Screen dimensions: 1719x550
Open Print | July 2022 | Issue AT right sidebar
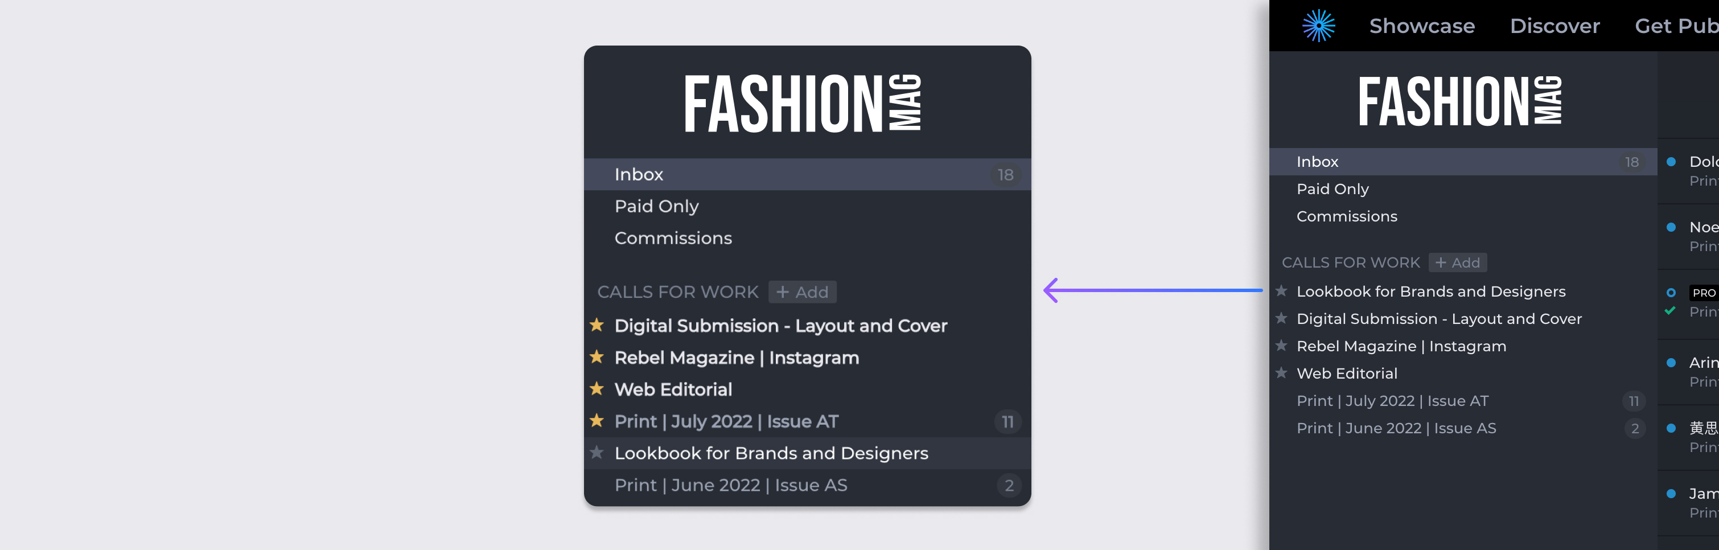point(1392,401)
